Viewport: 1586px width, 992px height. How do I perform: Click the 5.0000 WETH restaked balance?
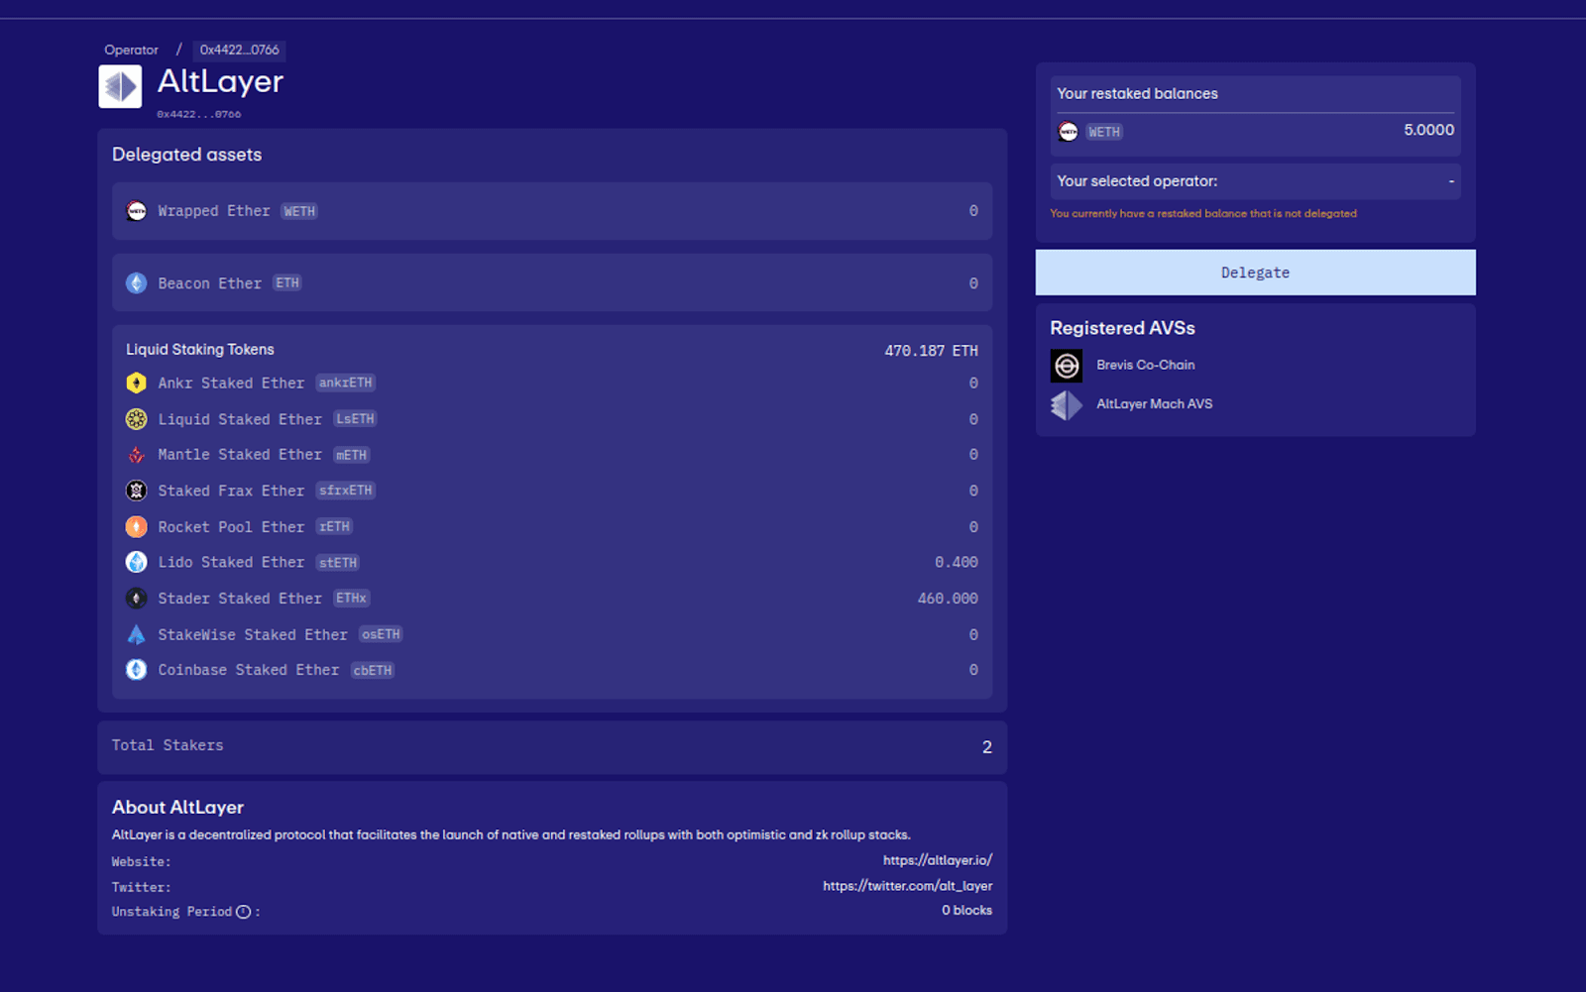(x=1428, y=130)
